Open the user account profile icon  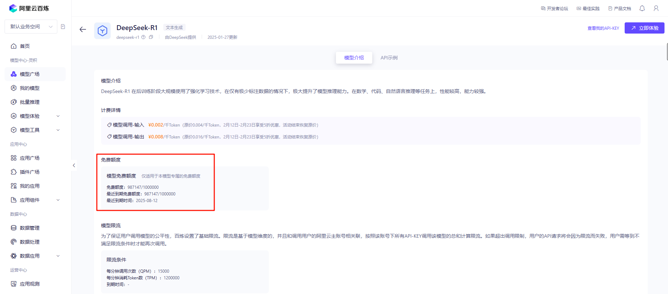pos(656,8)
